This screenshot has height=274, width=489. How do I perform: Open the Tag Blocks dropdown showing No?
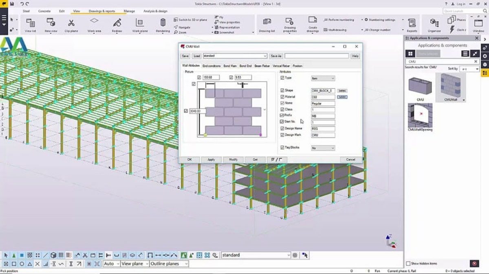pyautogui.click(x=323, y=148)
